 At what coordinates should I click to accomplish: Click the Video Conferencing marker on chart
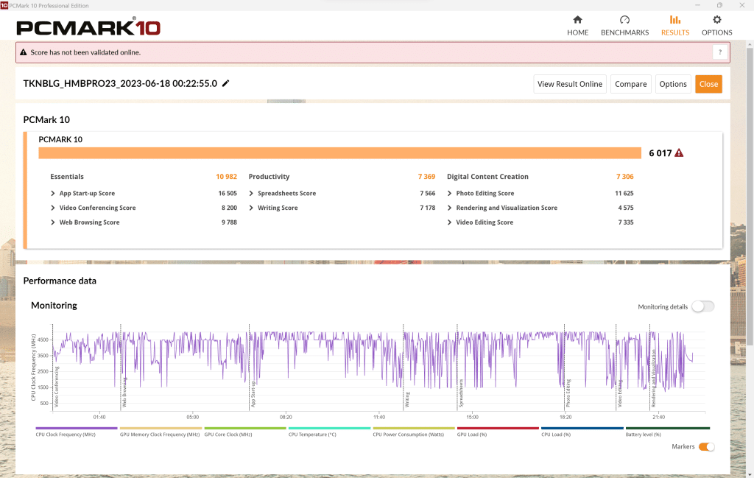click(56, 387)
